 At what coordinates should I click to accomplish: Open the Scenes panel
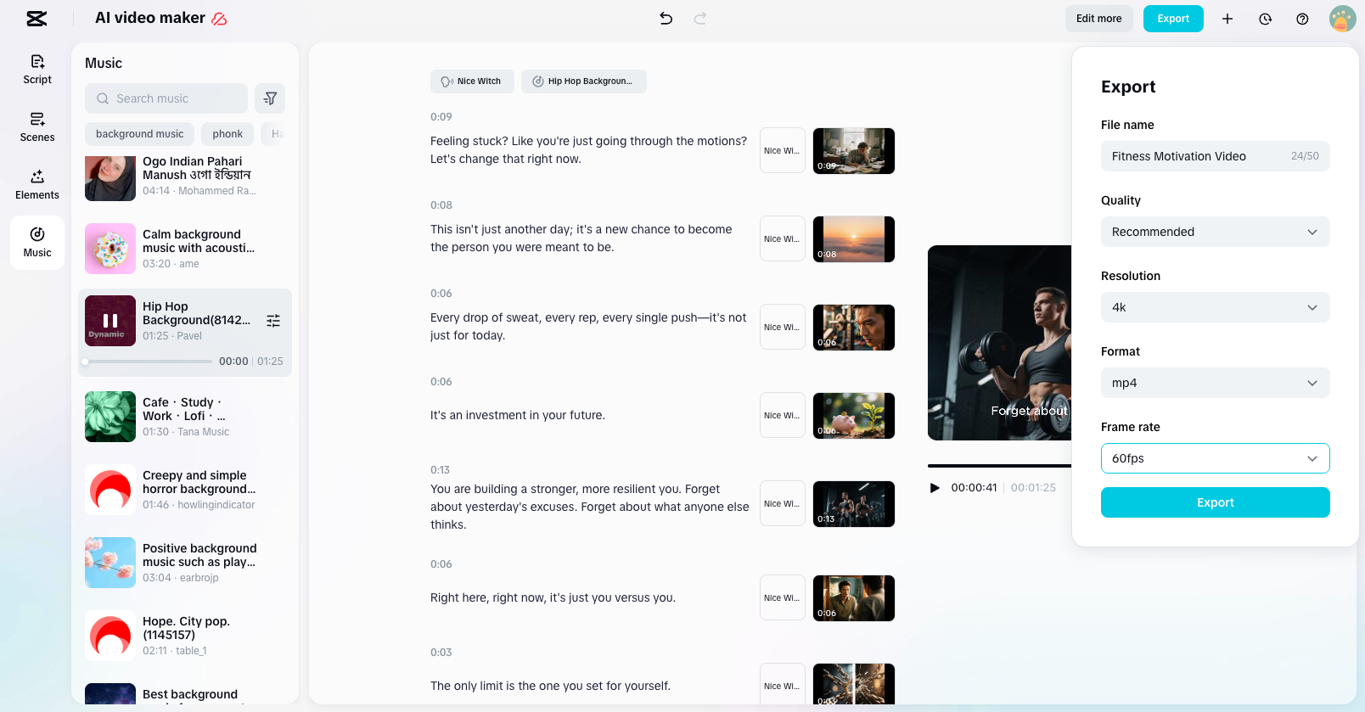coord(37,127)
